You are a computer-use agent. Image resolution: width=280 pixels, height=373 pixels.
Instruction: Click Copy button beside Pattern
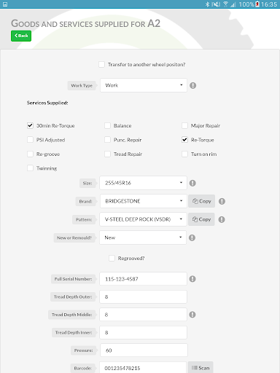coord(201,219)
